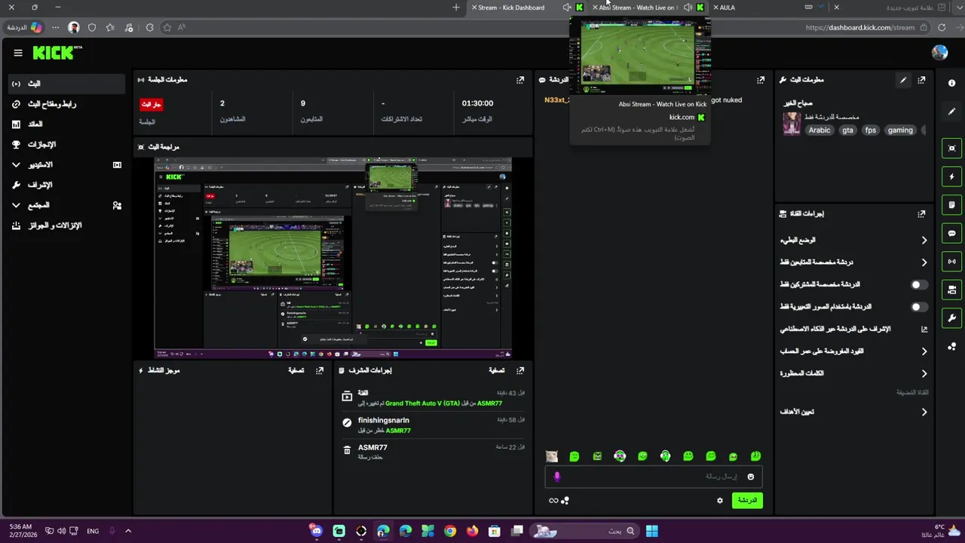Open العائد sidebar item
Screen dimensions: 965x543
point(66,124)
